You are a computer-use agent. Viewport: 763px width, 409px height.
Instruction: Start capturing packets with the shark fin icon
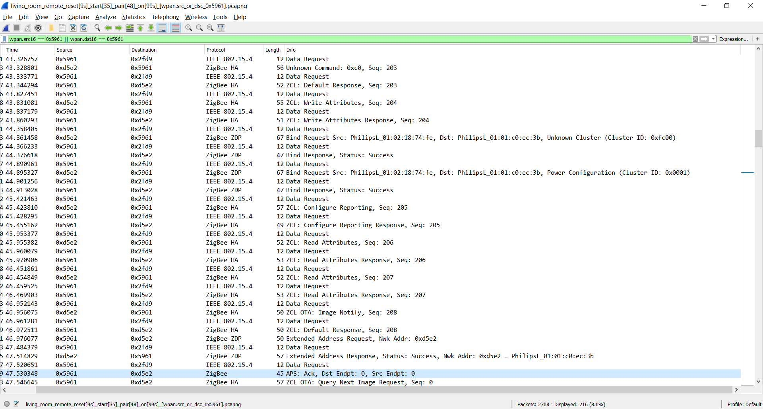6,28
